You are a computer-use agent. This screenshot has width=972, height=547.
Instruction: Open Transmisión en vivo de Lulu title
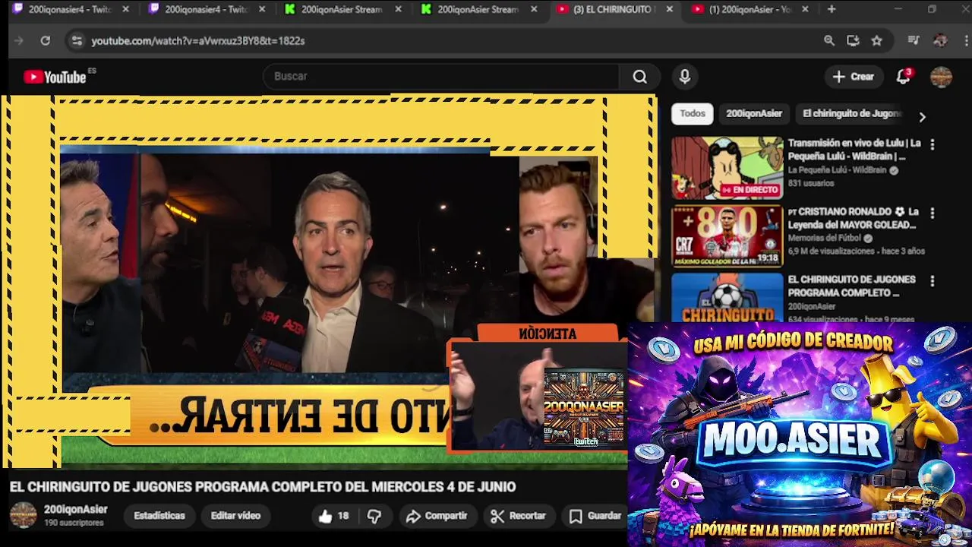854,150
